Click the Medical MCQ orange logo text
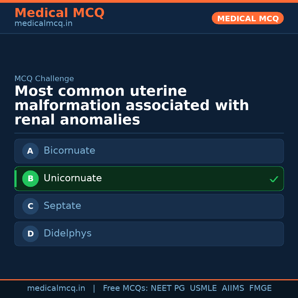 (59, 13)
